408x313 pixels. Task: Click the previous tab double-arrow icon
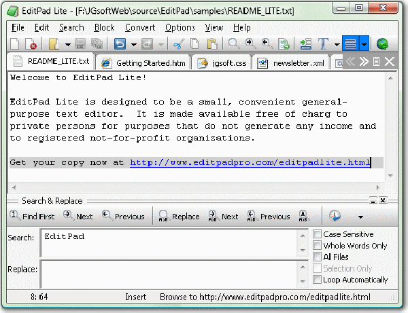click(x=350, y=62)
